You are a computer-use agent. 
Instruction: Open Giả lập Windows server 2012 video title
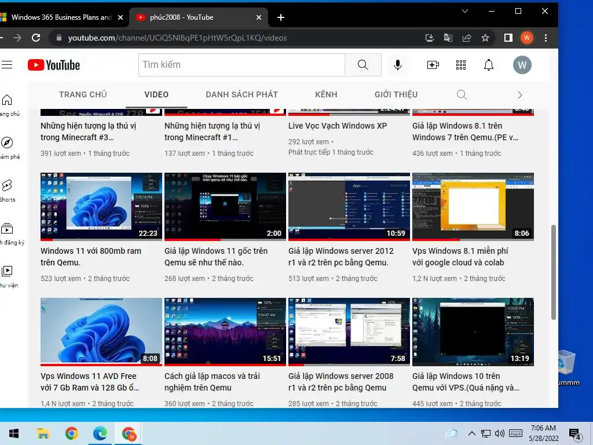[x=341, y=257]
